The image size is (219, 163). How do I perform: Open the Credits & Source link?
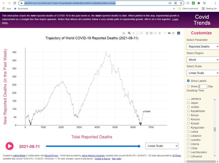(102, 159)
